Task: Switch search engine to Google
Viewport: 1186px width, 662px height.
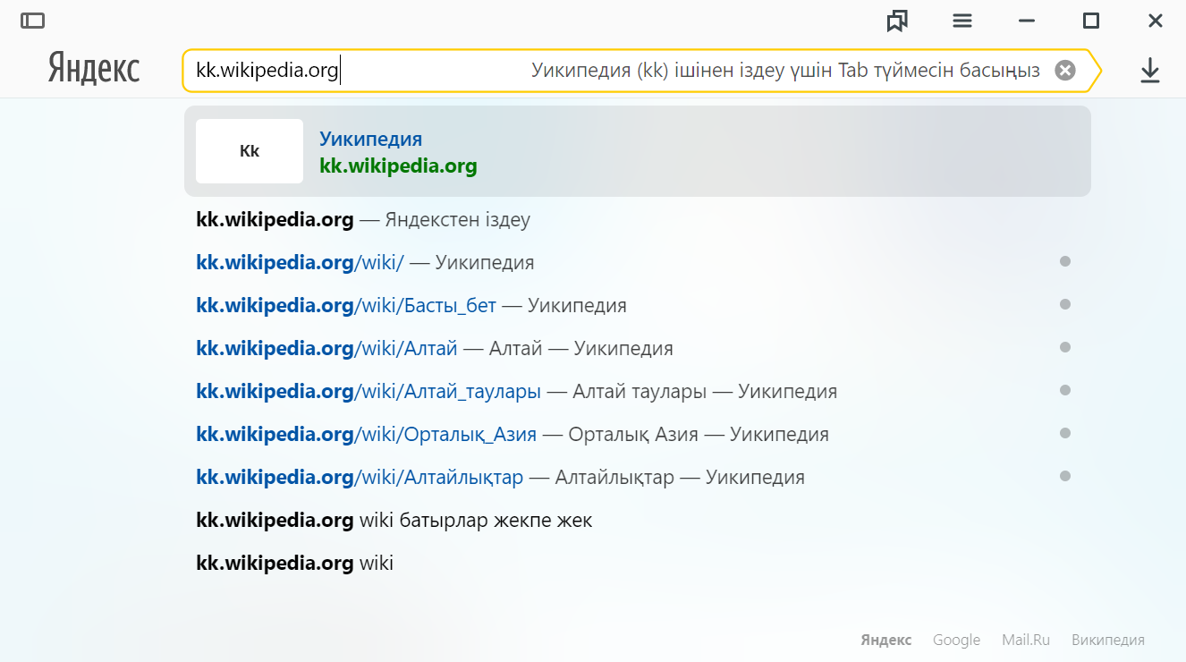Action: coord(956,641)
